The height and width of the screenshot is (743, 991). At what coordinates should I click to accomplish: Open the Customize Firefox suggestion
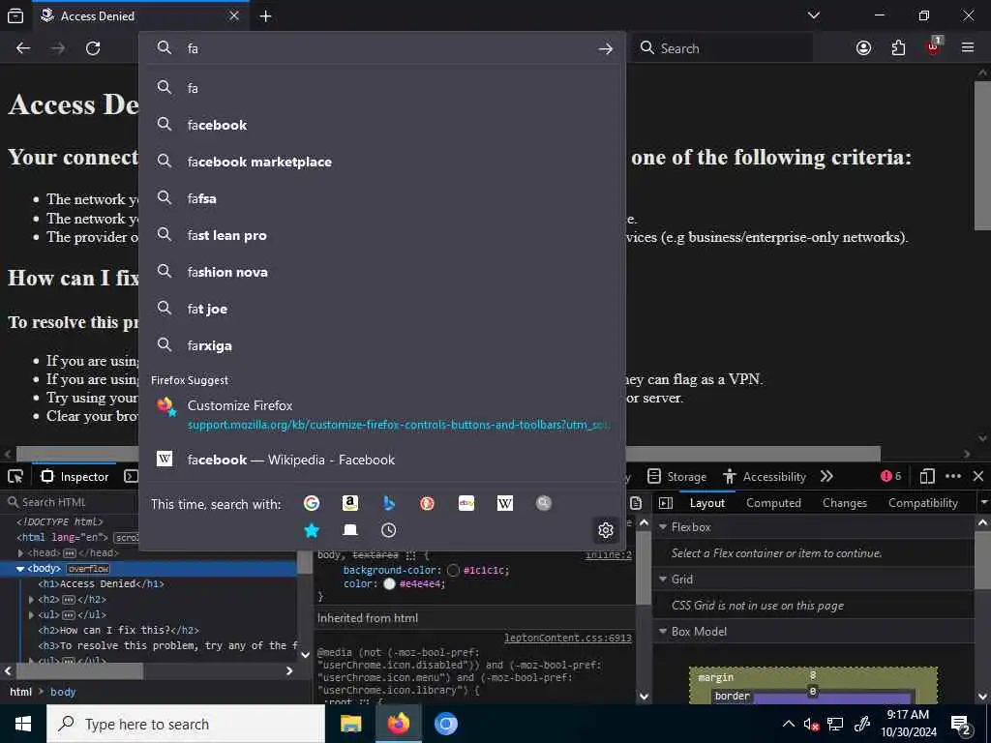[x=382, y=414]
